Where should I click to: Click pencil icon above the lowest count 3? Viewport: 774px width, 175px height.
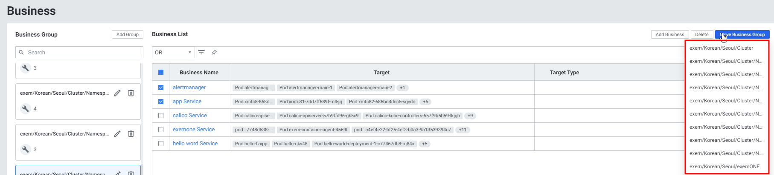pos(117,134)
